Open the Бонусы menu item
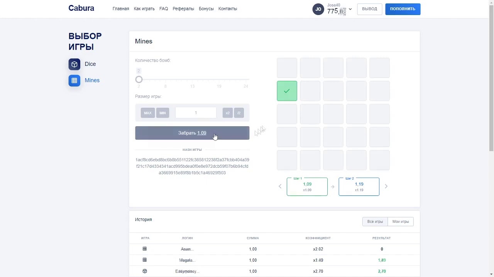The height and width of the screenshot is (277, 494). [206, 9]
